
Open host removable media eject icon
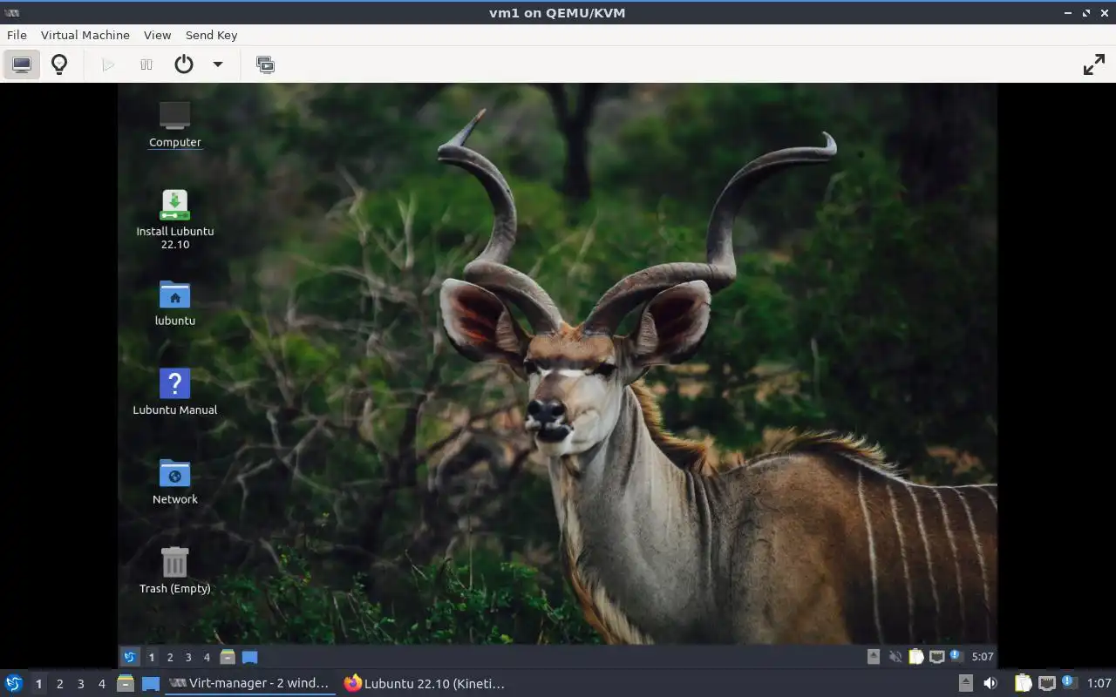(x=966, y=683)
